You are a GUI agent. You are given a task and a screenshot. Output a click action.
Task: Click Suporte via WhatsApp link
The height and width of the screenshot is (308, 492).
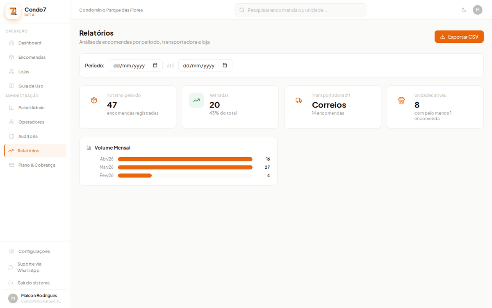coord(29,267)
